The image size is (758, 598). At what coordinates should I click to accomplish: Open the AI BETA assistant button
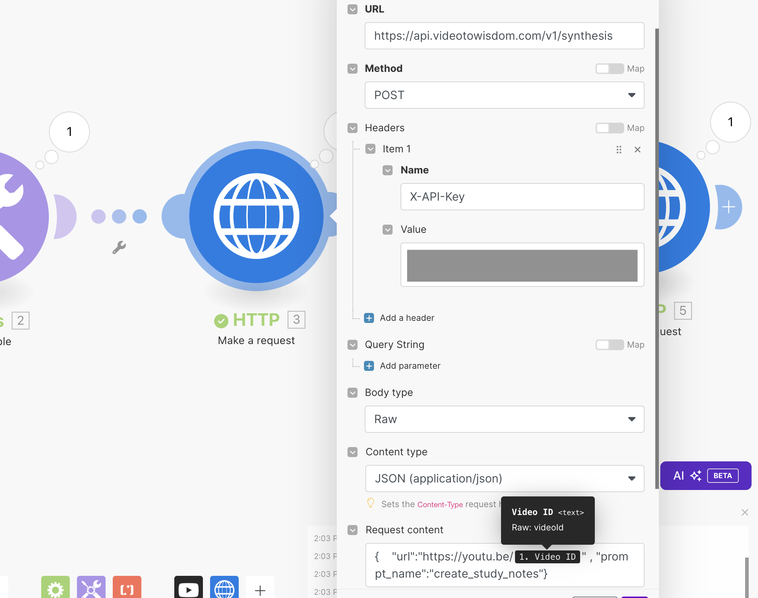[x=705, y=476]
